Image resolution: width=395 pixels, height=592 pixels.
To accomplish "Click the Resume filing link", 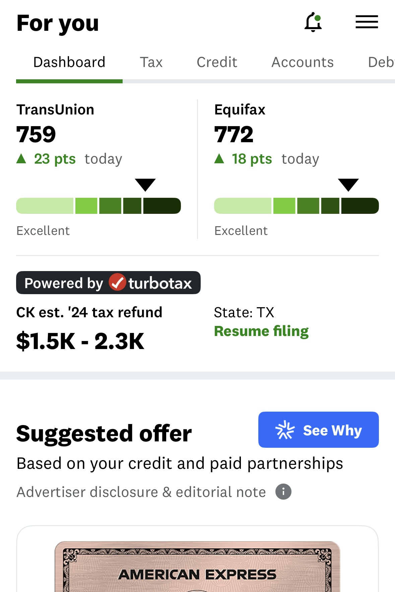I will click(261, 331).
